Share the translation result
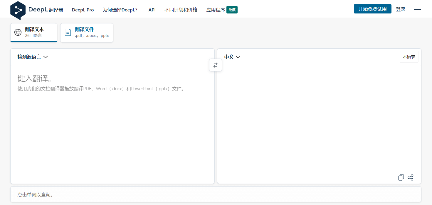 411,177
